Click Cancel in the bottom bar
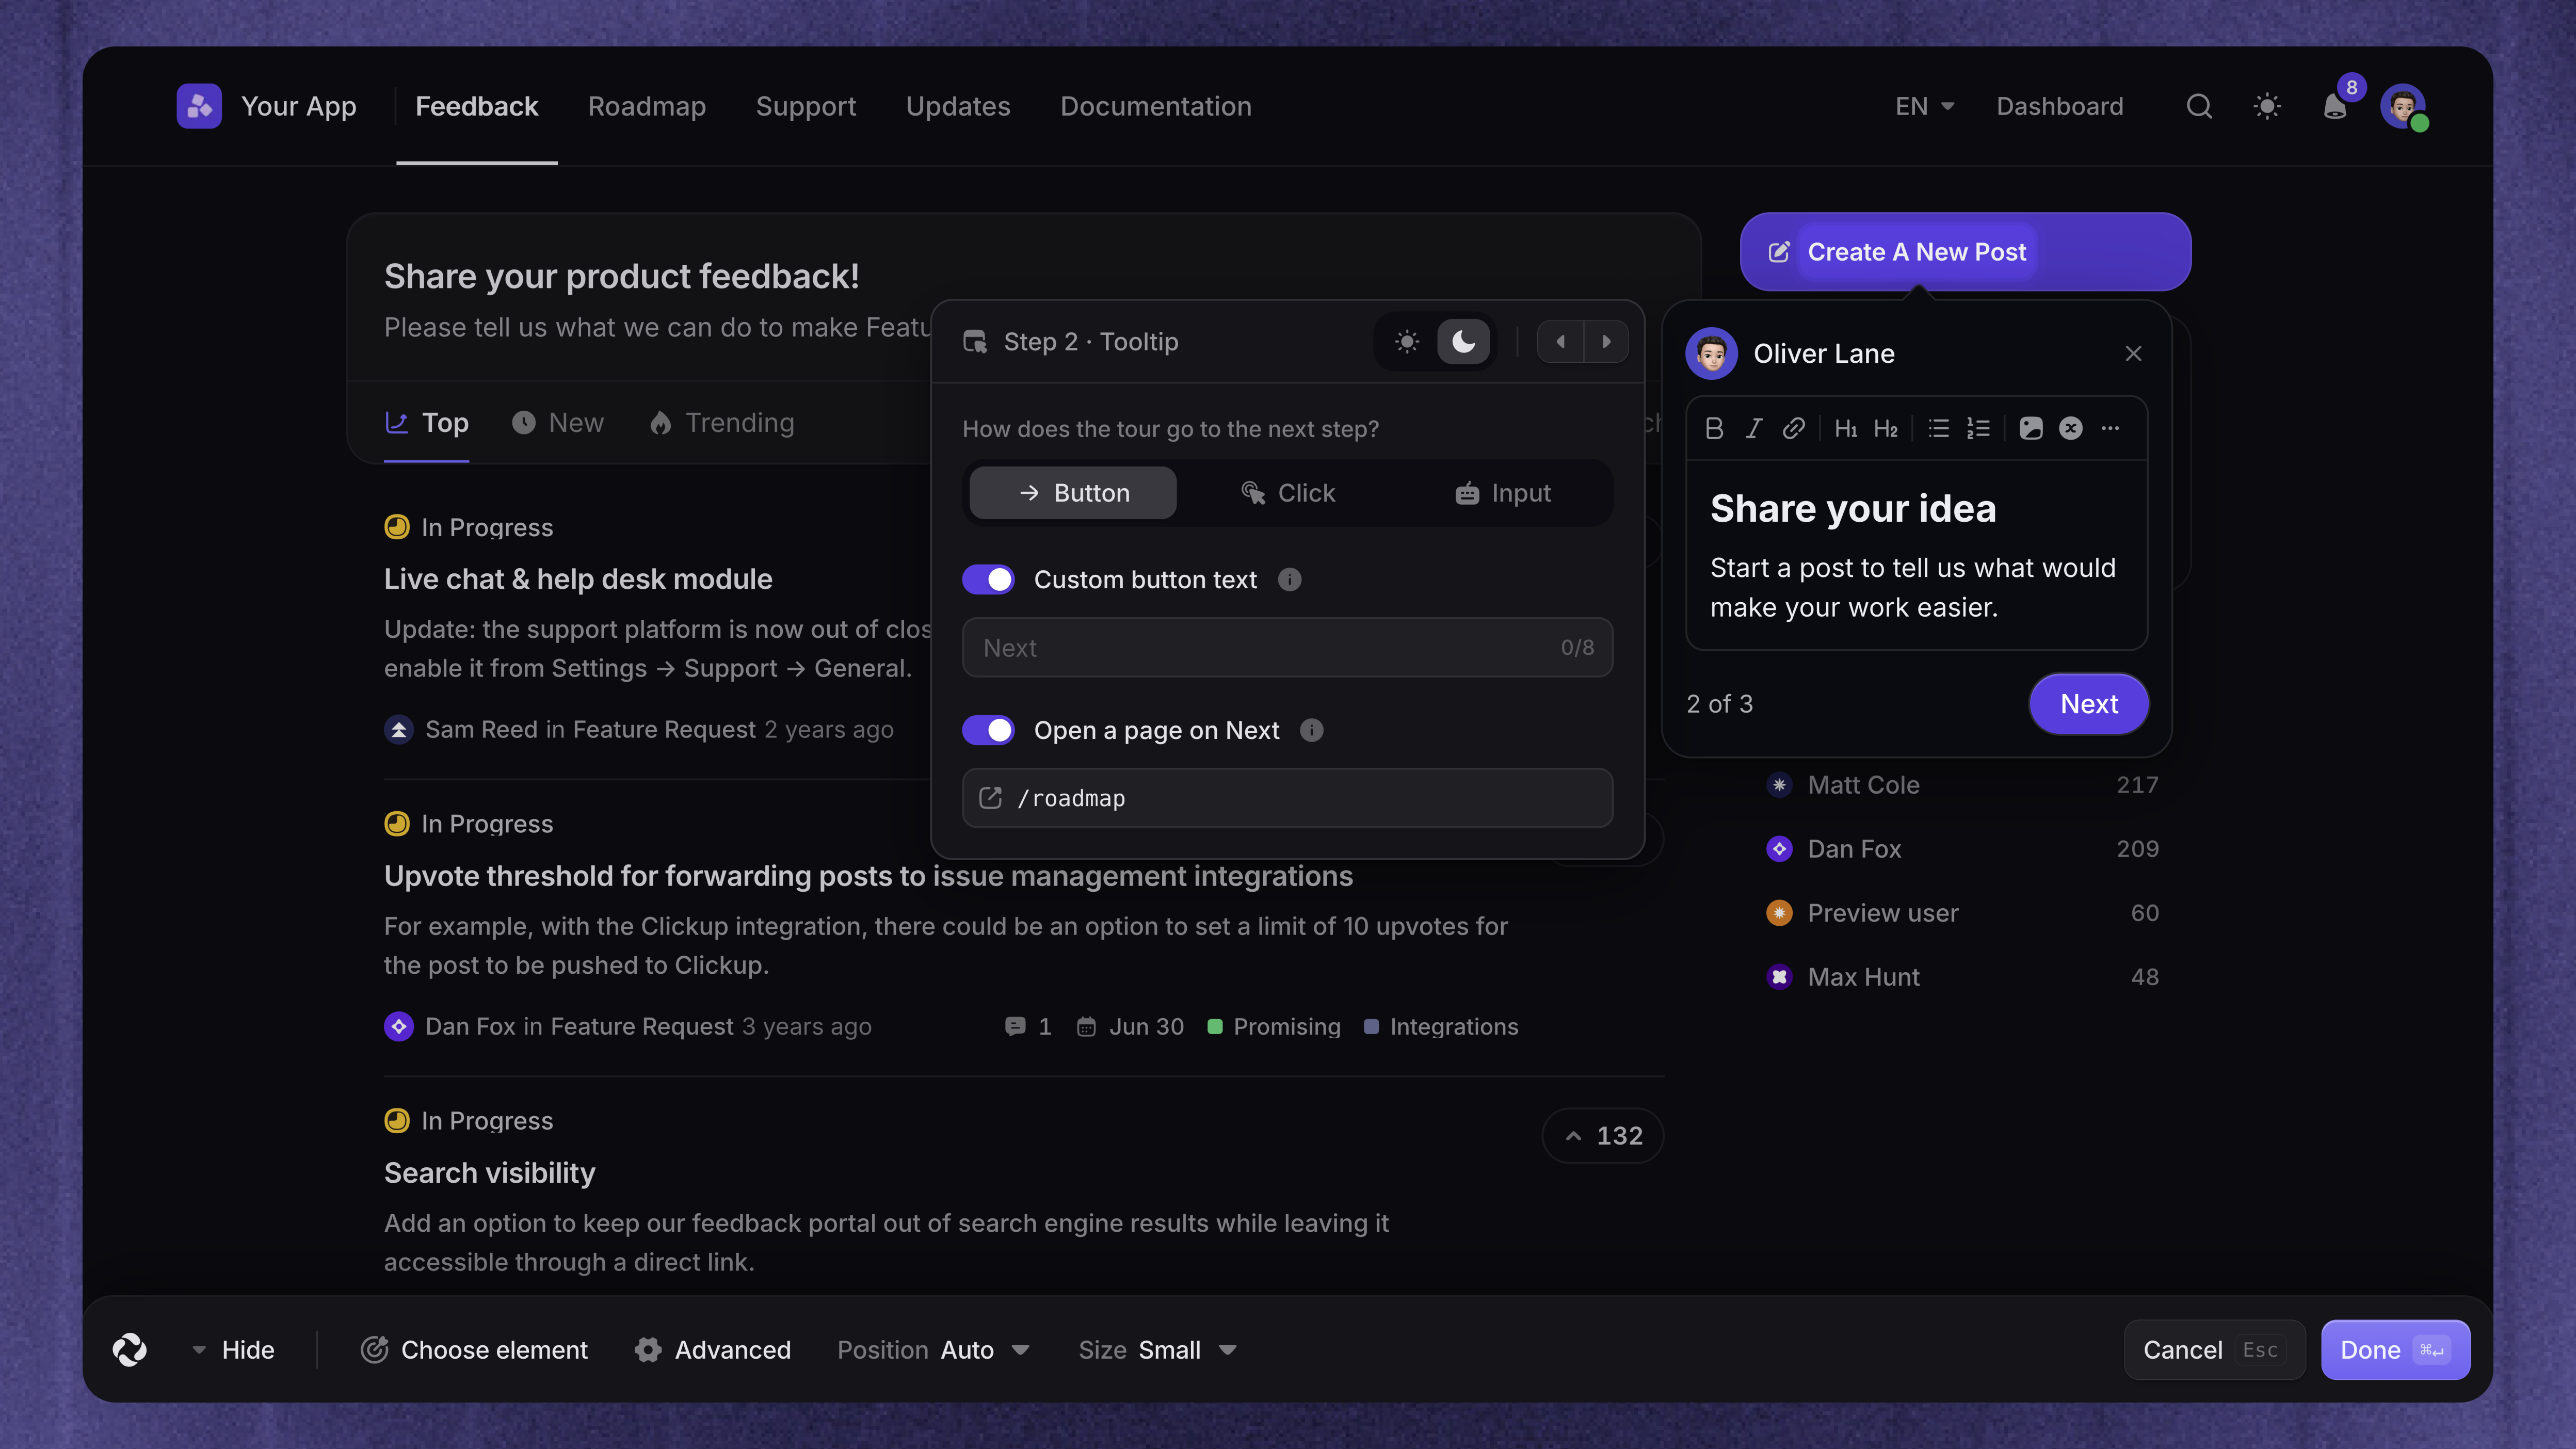Image resolution: width=2576 pixels, height=1449 pixels. pos(2214,1350)
